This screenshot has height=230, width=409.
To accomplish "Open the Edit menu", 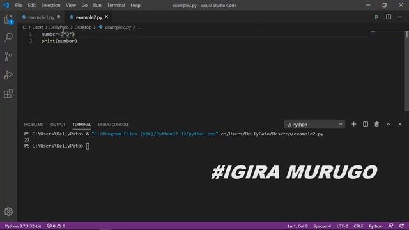I will click(x=31, y=5).
